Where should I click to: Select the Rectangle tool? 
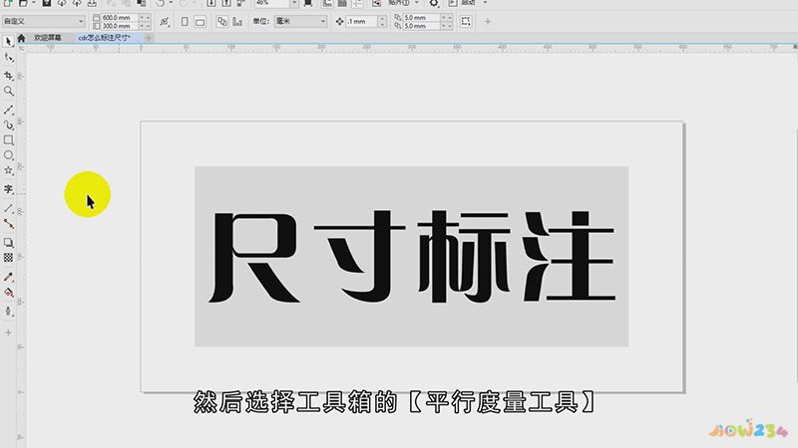tap(8, 140)
